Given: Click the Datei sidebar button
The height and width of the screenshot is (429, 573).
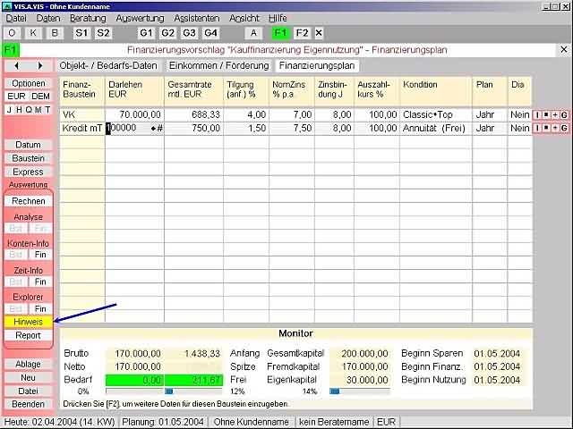Looking at the screenshot, I should coord(28,391).
